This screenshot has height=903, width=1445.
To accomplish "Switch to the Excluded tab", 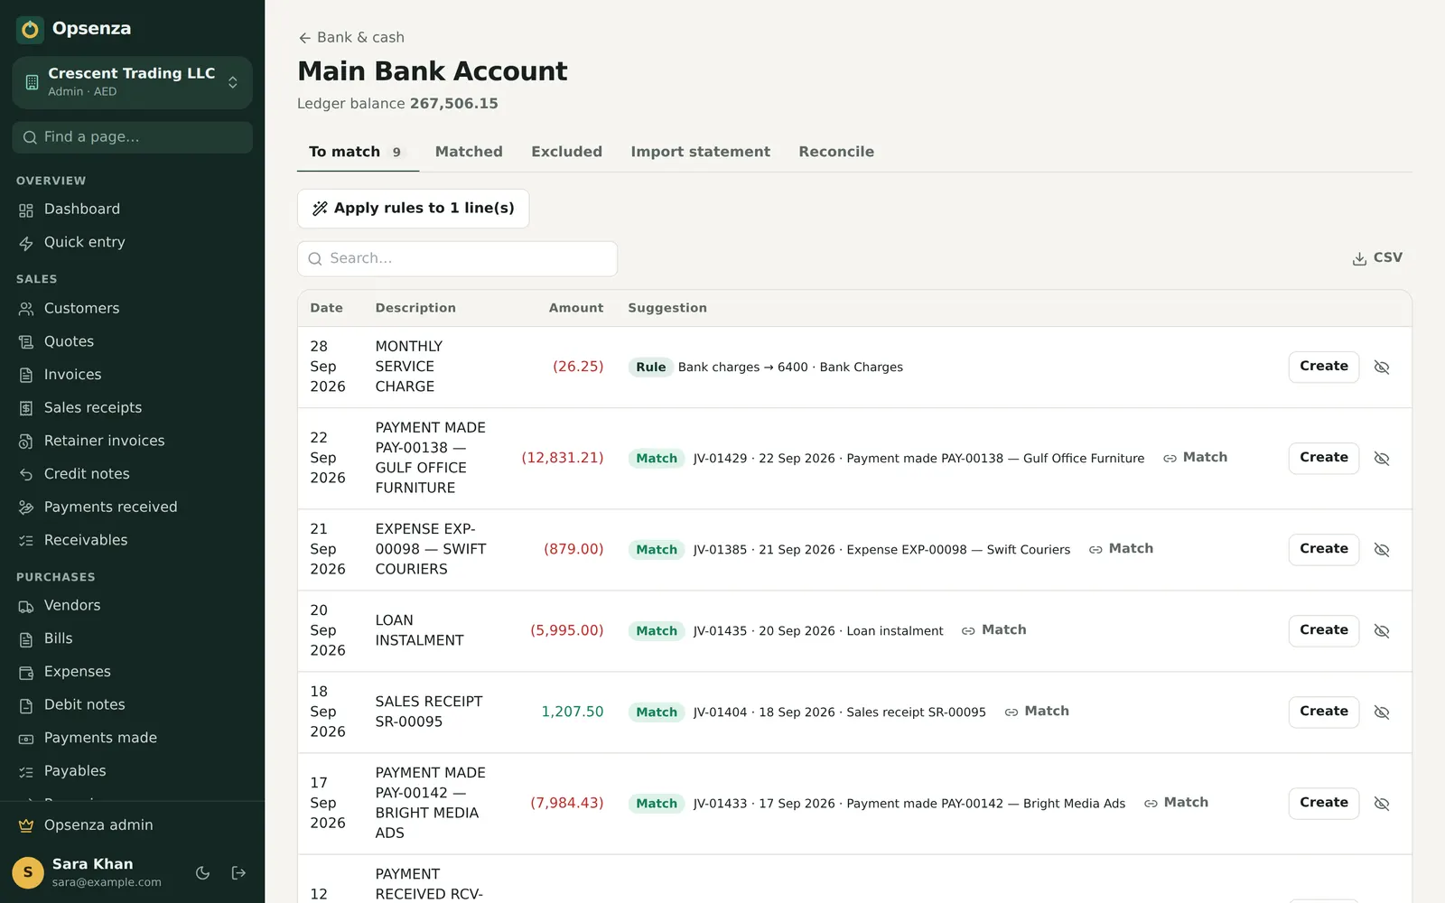I will coord(566,152).
